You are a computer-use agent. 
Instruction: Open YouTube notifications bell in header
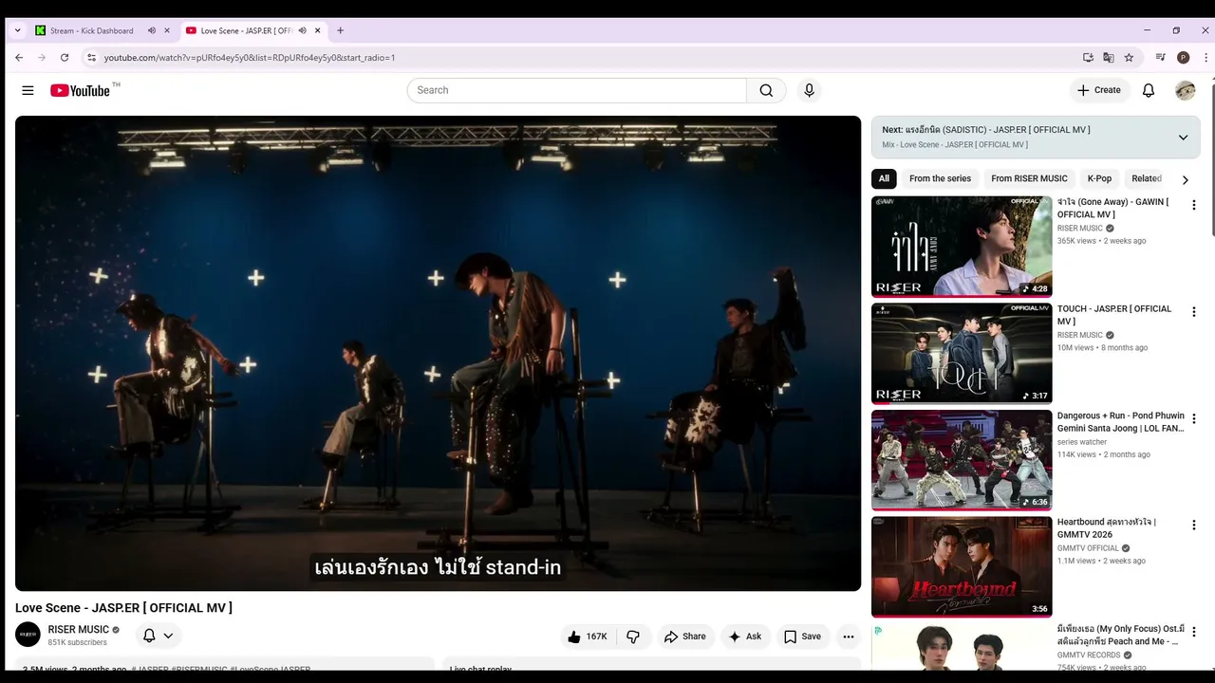coord(1149,90)
